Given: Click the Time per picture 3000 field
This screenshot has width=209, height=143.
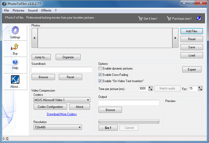Looking at the screenshot, I should 143,88.
